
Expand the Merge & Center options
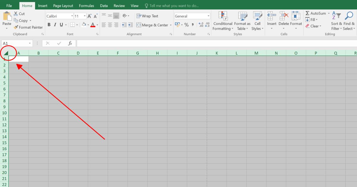click(171, 25)
